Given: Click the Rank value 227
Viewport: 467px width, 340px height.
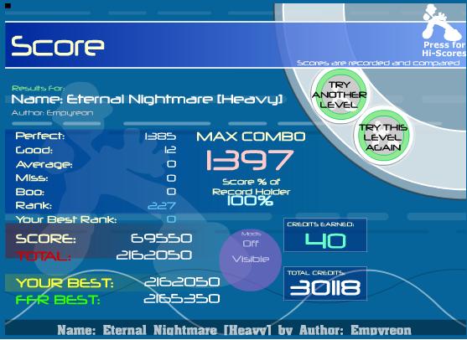Looking at the screenshot, I should coord(162,205).
